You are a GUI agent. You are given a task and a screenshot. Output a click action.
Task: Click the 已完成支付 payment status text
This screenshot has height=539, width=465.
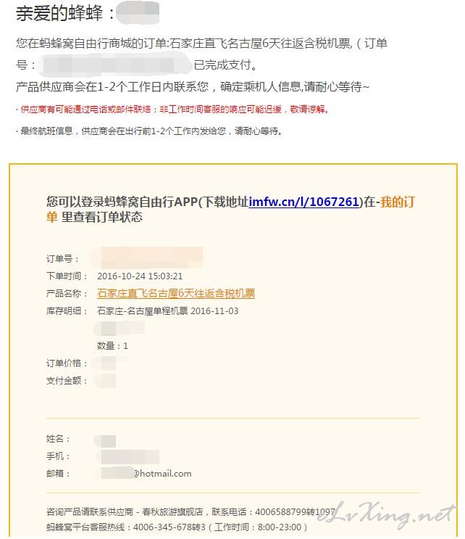pyautogui.click(x=225, y=65)
